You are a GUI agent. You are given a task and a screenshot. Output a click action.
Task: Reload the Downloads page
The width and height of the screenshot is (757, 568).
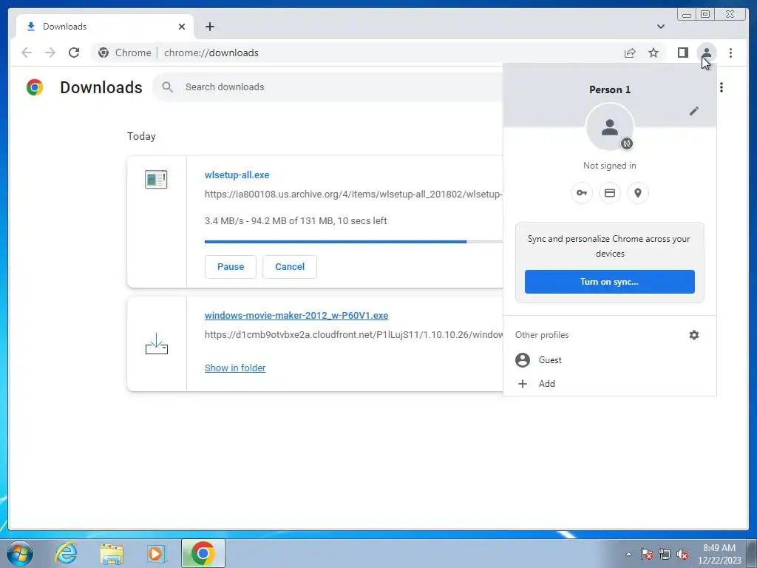coord(74,53)
